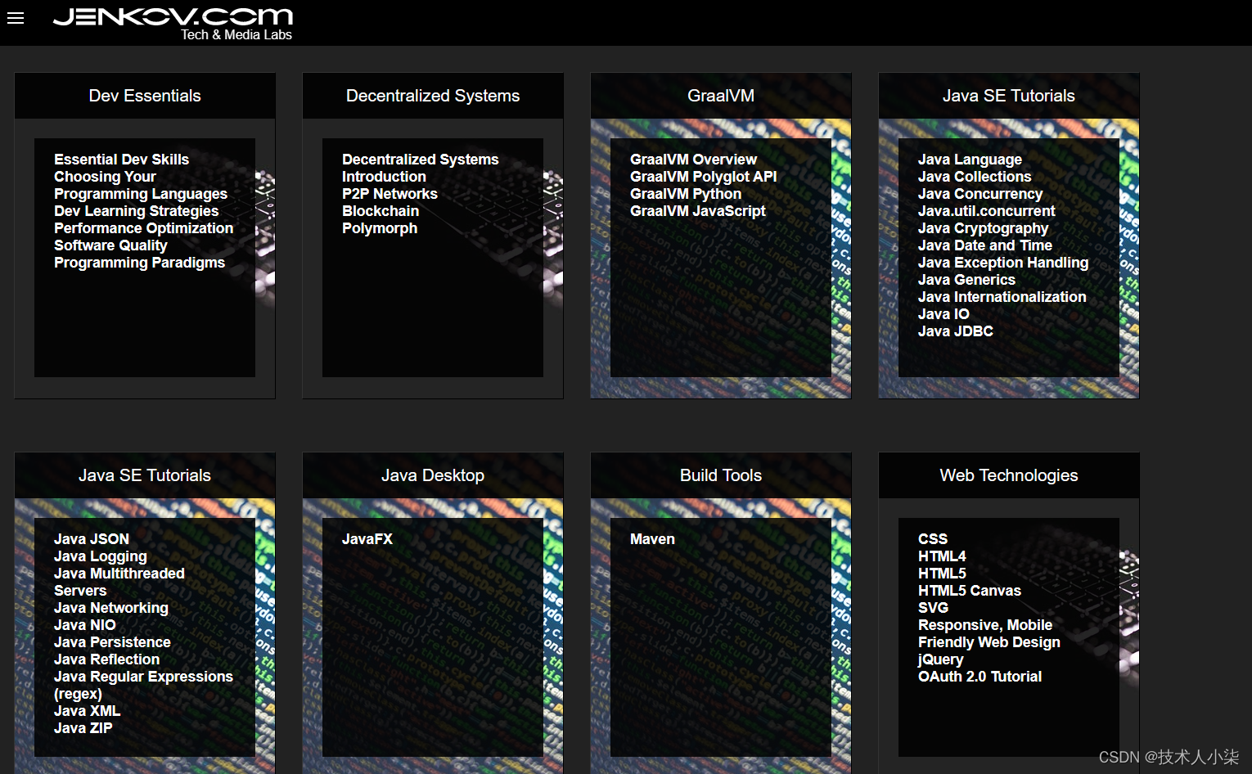Open Java Regular Expressions (regex) tutorial

tap(143, 685)
